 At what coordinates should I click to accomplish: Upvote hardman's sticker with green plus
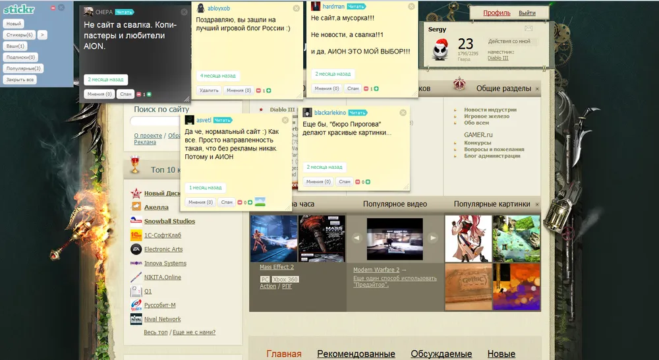[376, 89]
